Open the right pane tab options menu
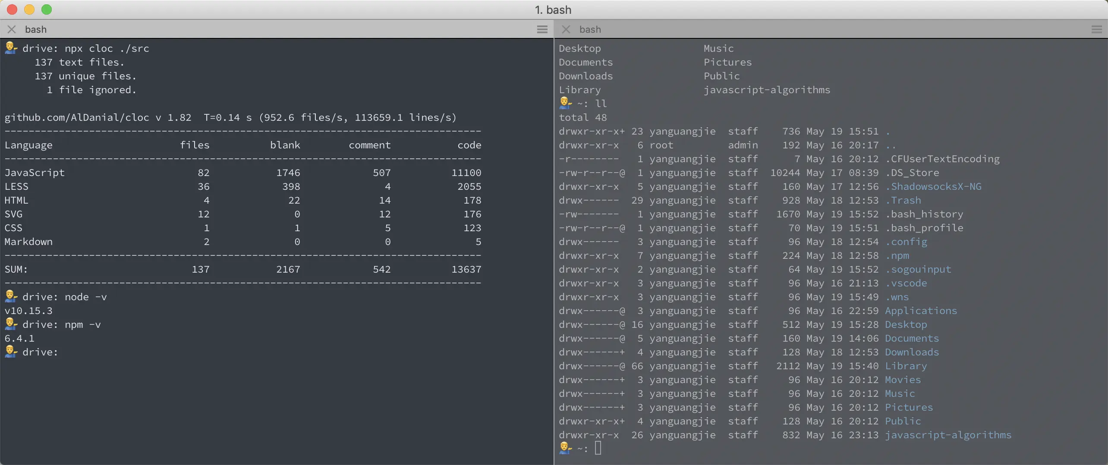 [1096, 29]
